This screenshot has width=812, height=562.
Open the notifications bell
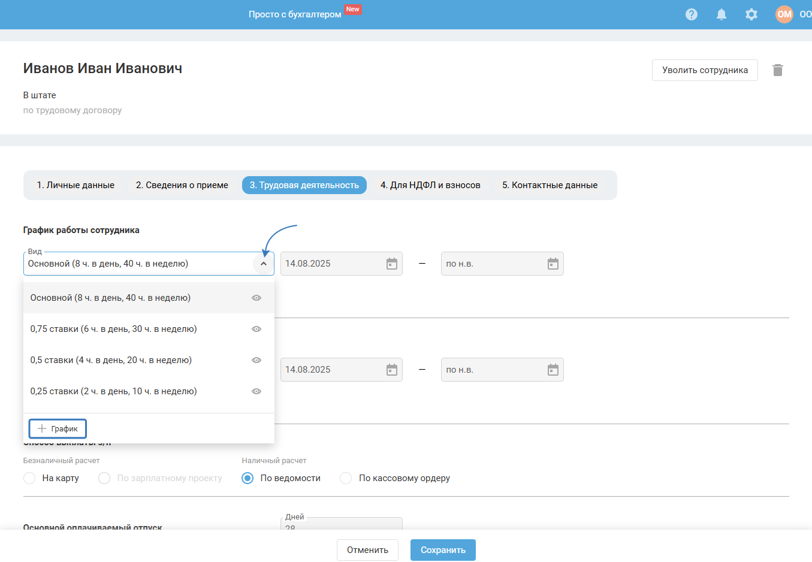[722, 14]
